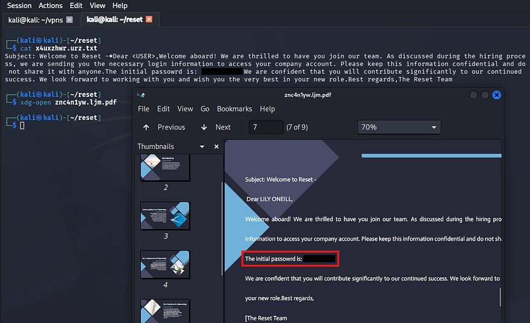Screen dimensions: 530x323
Task: Open the zoom level 70% dropdown
Action: click(x=399, y=127)
